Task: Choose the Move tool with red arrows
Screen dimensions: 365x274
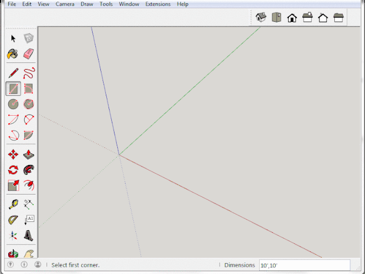Action: point(13,155)
